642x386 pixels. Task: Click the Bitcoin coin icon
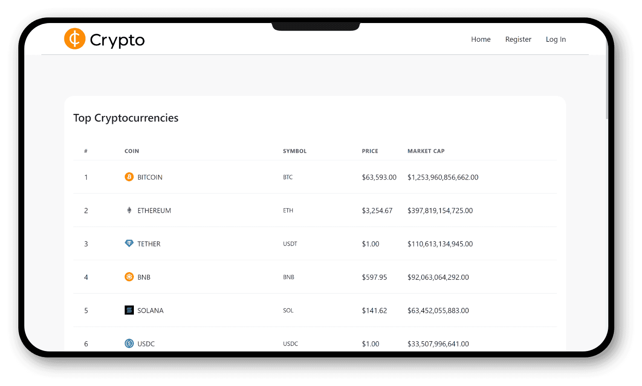click(x=129, y=177)
